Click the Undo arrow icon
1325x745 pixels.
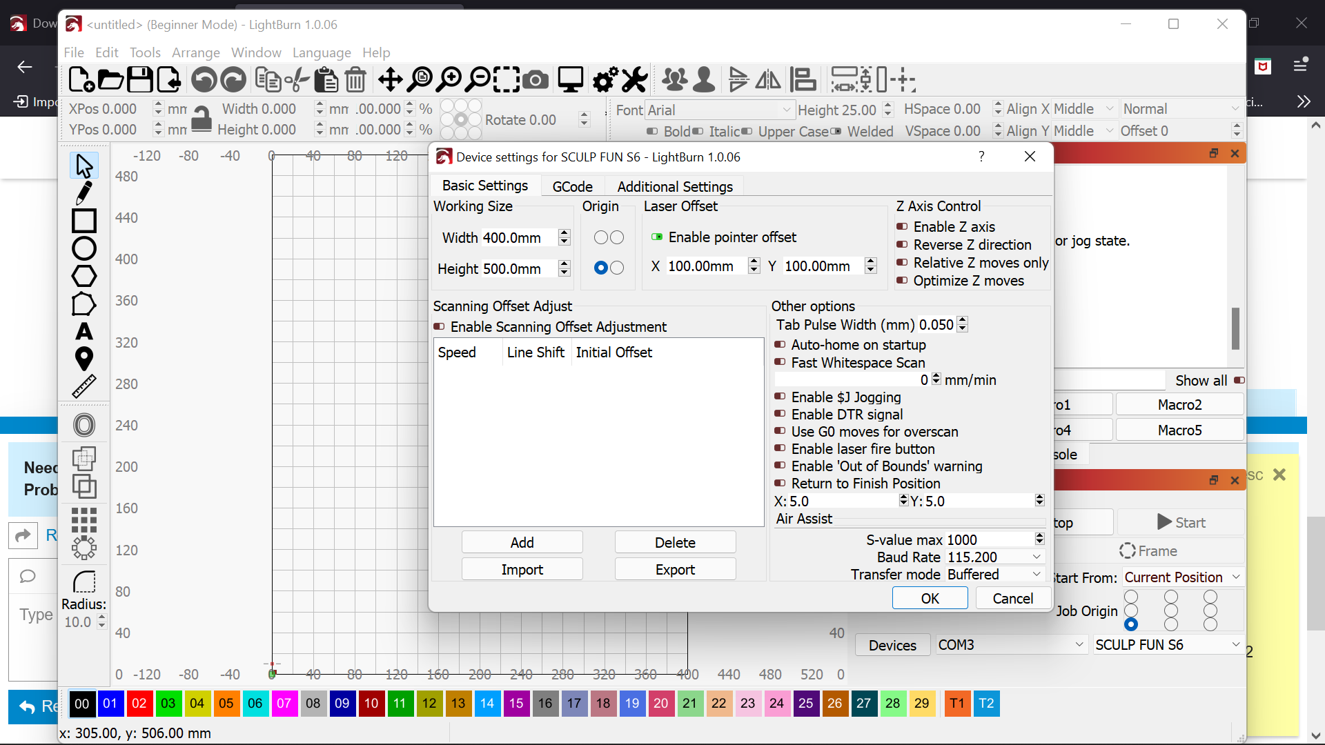[x=204, y=80]
